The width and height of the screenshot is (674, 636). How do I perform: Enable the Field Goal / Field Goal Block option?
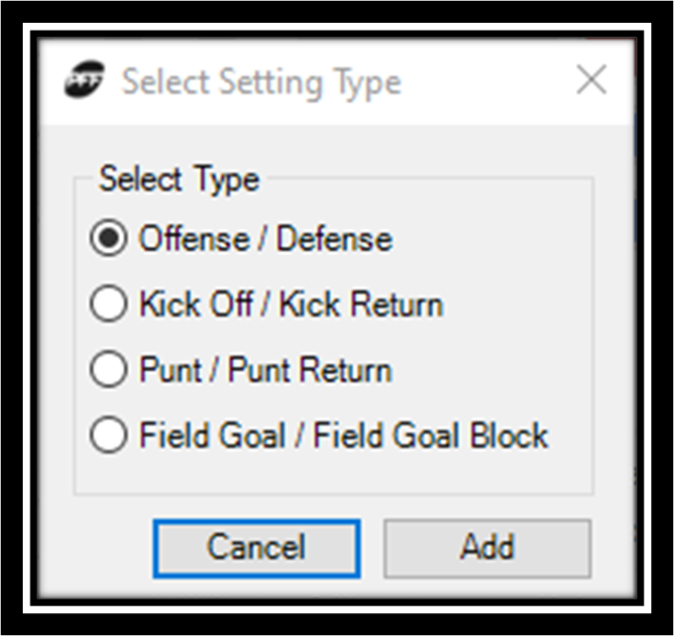[x=109, y=436]
